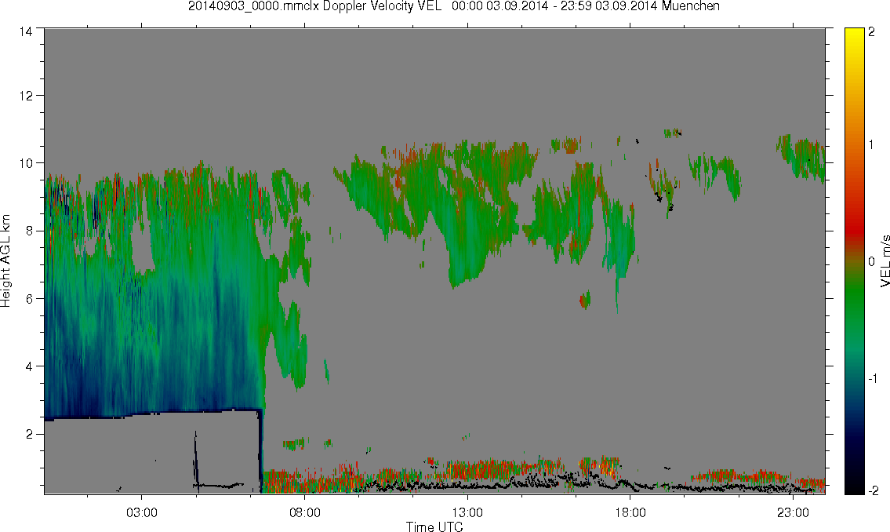
Task: Click the colorbar label '-1'
Action: (x=873, y=379)
